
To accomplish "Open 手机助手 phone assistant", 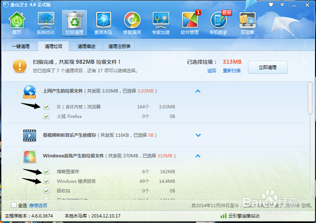I will [218, 23].
